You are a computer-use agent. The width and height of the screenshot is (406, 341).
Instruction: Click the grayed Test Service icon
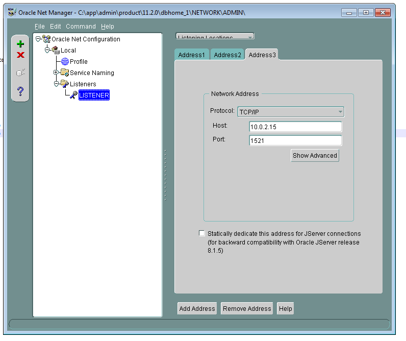point(20,72)
